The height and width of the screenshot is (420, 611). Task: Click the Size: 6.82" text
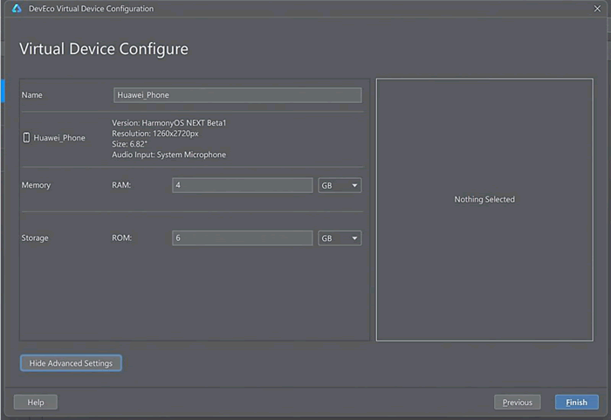tap(130, 144)
